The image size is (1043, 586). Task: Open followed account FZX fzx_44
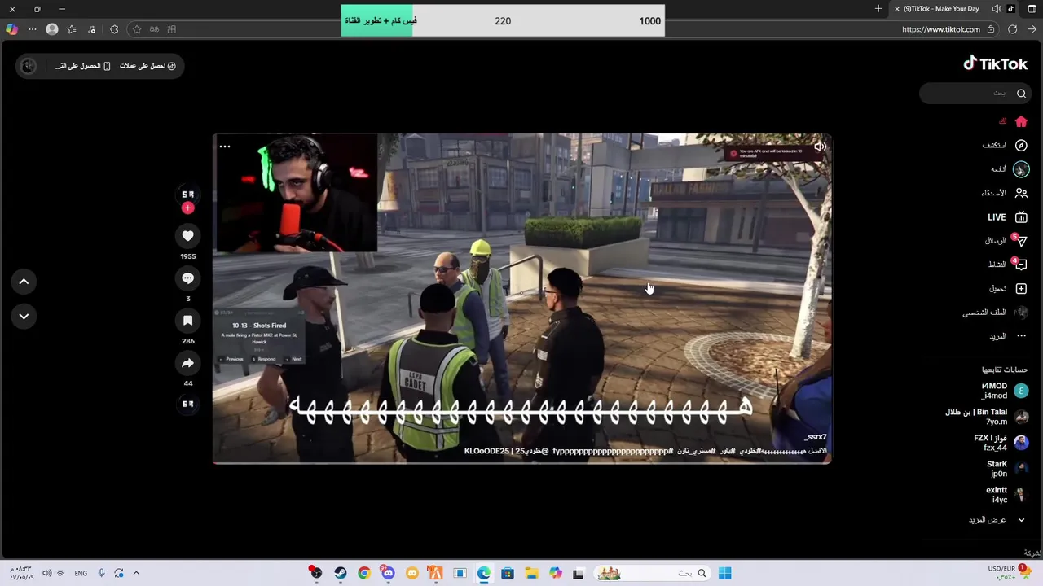pyautogui.click(x=1001, y=443)
